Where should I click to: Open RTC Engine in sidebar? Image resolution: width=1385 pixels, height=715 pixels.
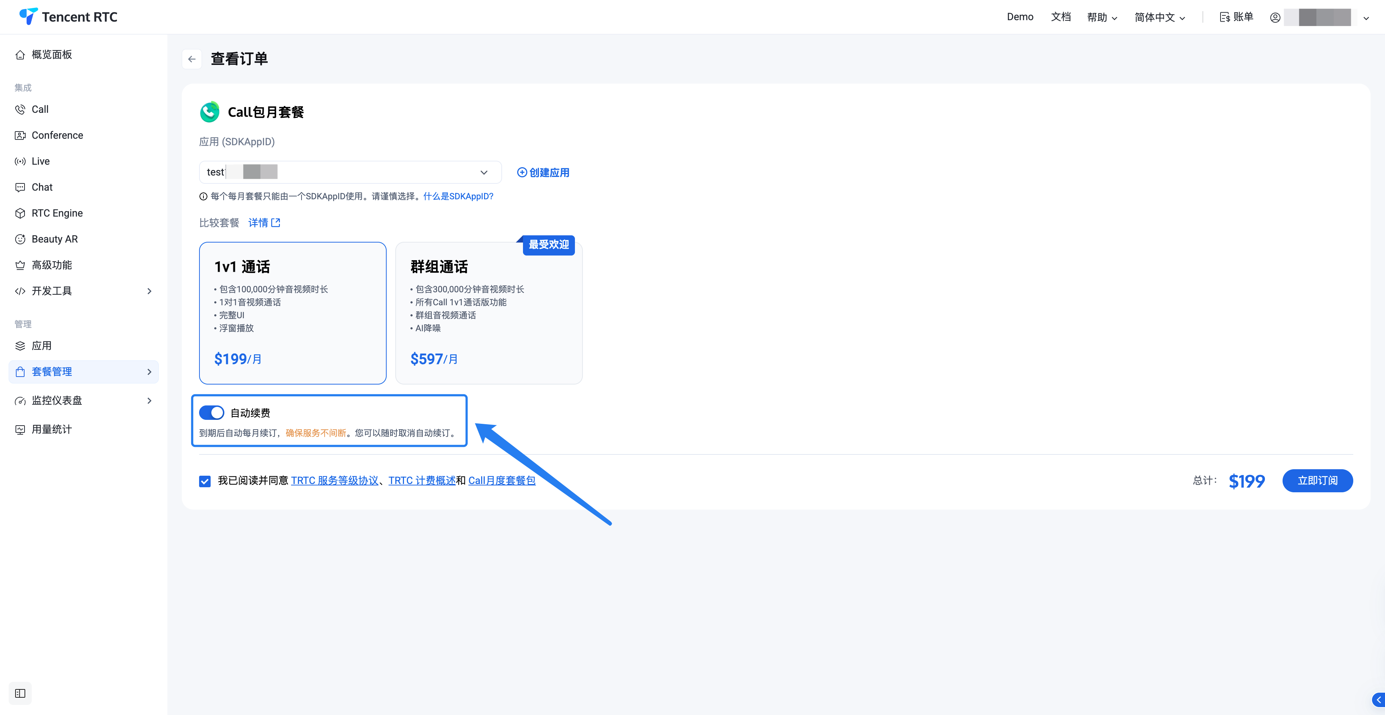[x=57, y=213]
